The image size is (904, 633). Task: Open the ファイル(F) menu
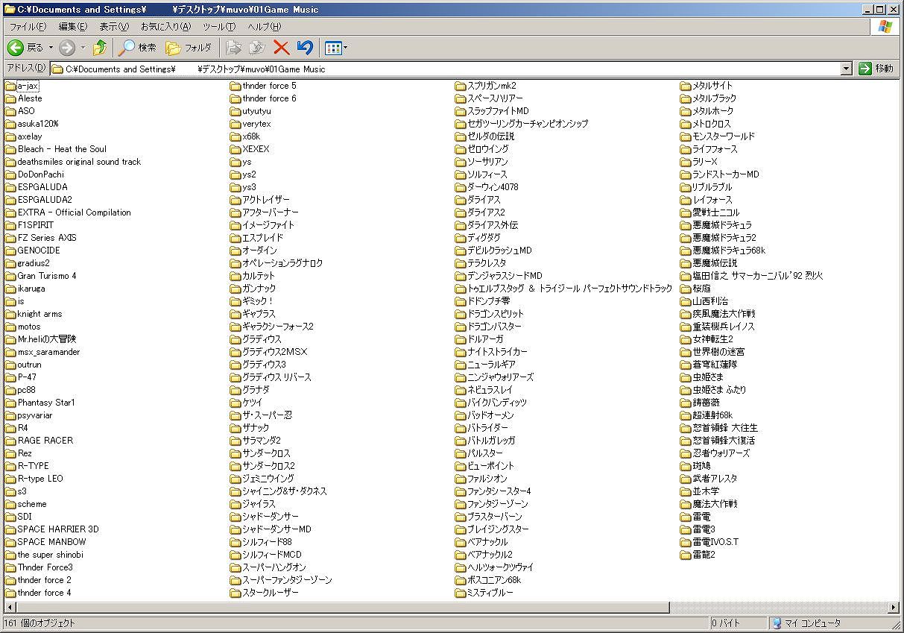pyautogui.click(x=28, y=27)
